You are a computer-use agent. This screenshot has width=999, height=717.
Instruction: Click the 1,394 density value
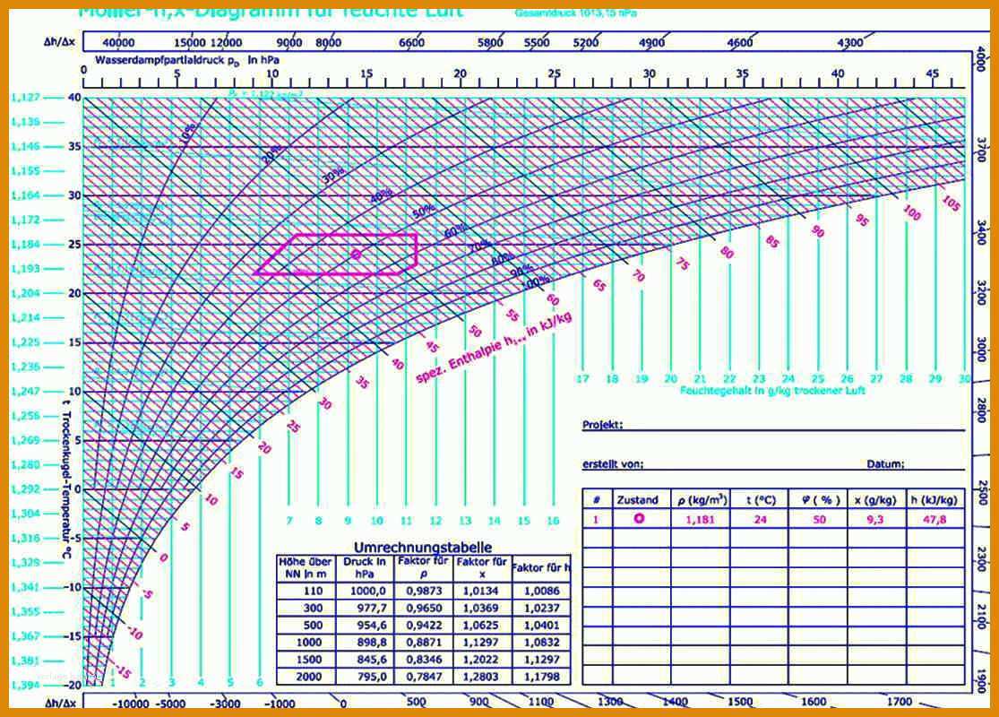(25, 685)
